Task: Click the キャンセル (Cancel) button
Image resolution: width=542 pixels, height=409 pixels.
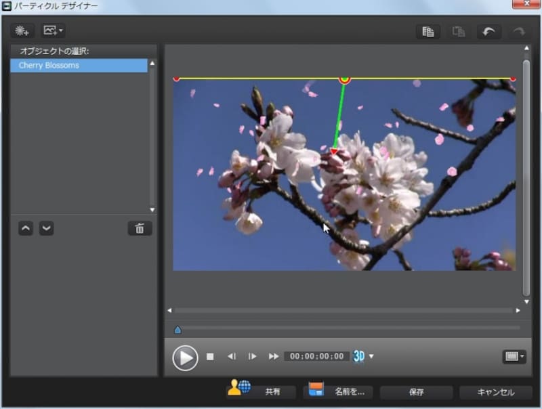Action: [495, 392]
